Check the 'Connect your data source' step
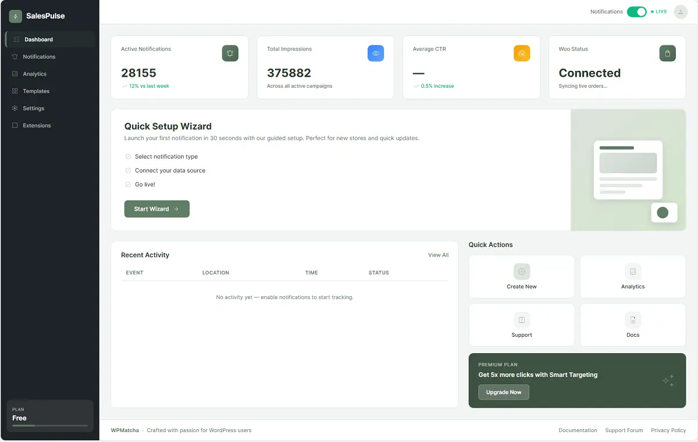This screenshot has height=442, width=698. tap(128, 171)
